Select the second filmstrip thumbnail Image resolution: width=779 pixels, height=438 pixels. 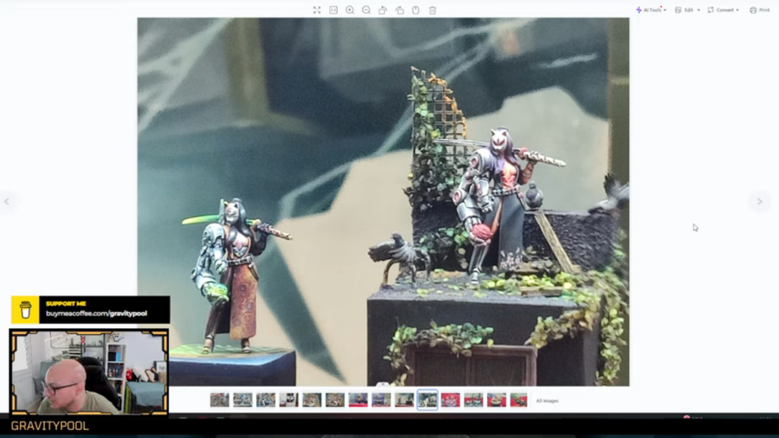(243, 400)
